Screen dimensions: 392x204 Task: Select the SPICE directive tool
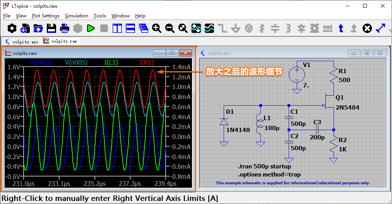coord(354,28)
